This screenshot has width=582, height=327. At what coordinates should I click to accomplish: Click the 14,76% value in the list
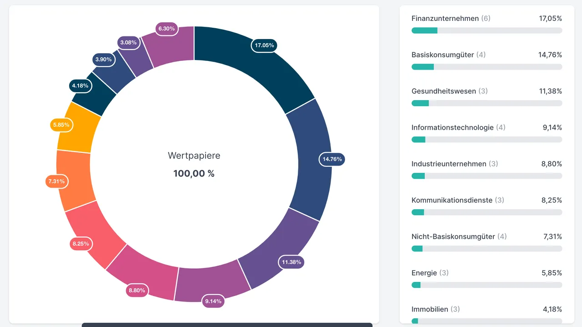[x=550, y=55]
